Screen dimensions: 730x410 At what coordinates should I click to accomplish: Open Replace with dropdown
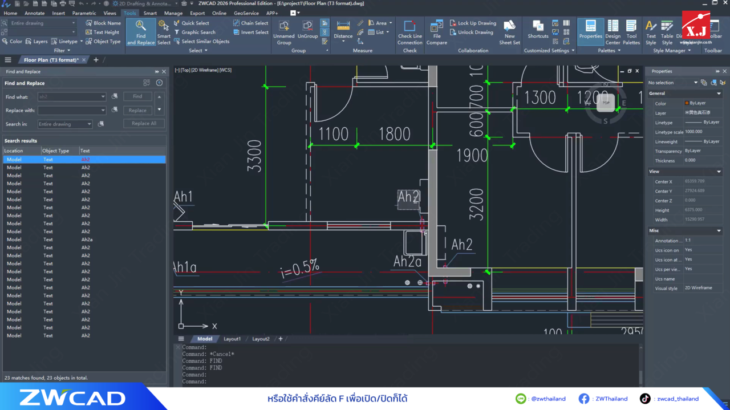click(x=103, y=110)
